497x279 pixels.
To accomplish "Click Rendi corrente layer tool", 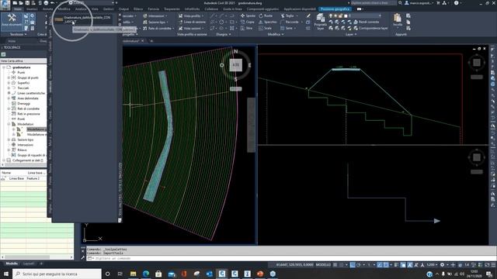I will coord(366,22).
